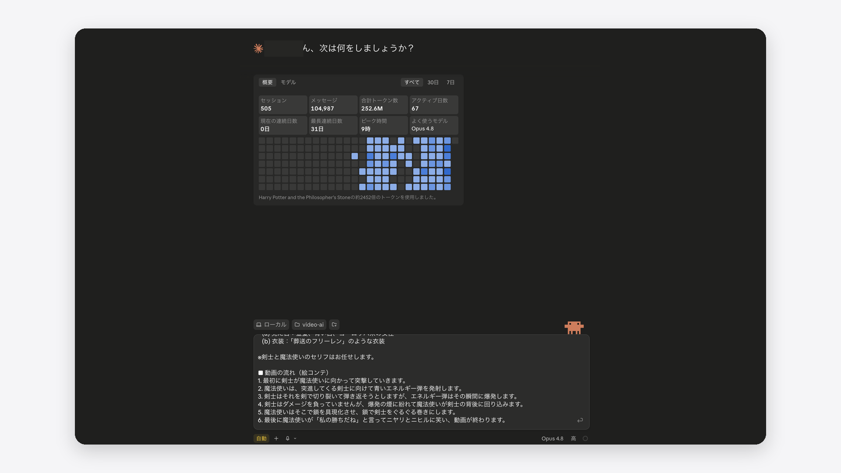Open the 高 effort level selector
Image resolution: width=841 pixels, height=473 pixels.
tap(573, 438)
